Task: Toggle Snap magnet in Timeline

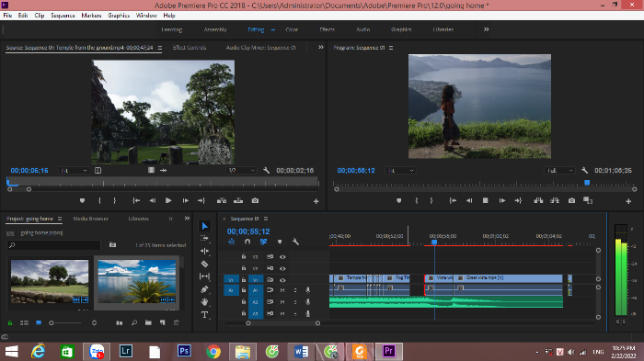Action: pos(247,242)
